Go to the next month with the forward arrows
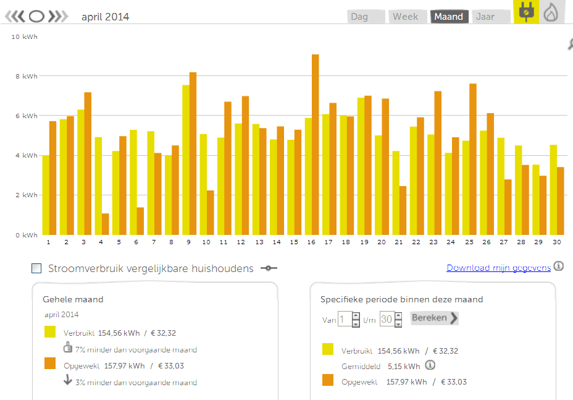This screenshot has width=573, height=400. coord(58,17)
